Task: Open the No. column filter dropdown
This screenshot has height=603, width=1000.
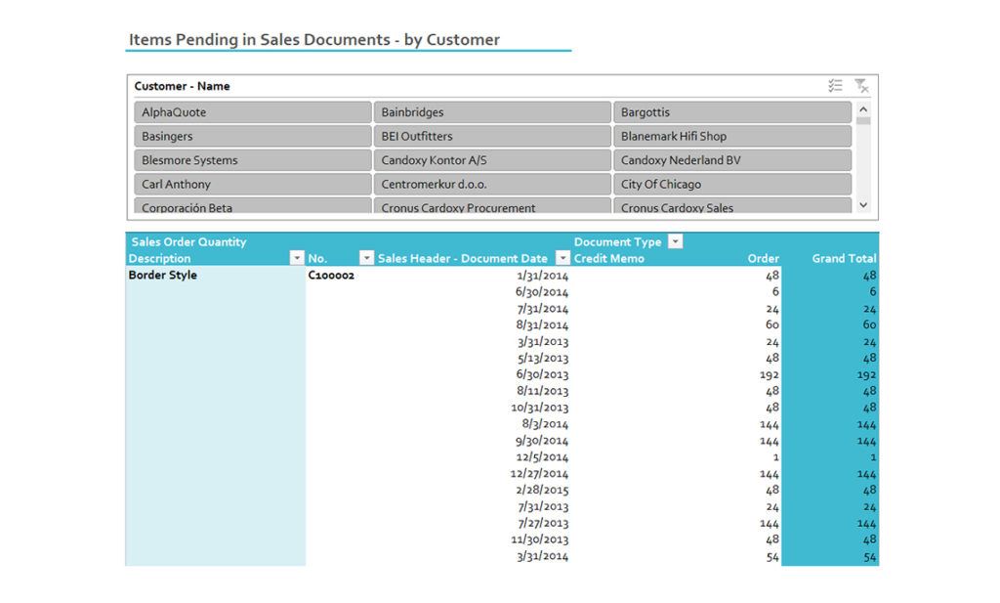Action: pyautogui.click(x=366, y=258)
